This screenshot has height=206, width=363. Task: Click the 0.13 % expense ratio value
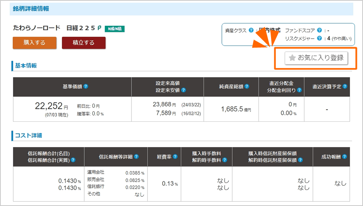point(170,183)
